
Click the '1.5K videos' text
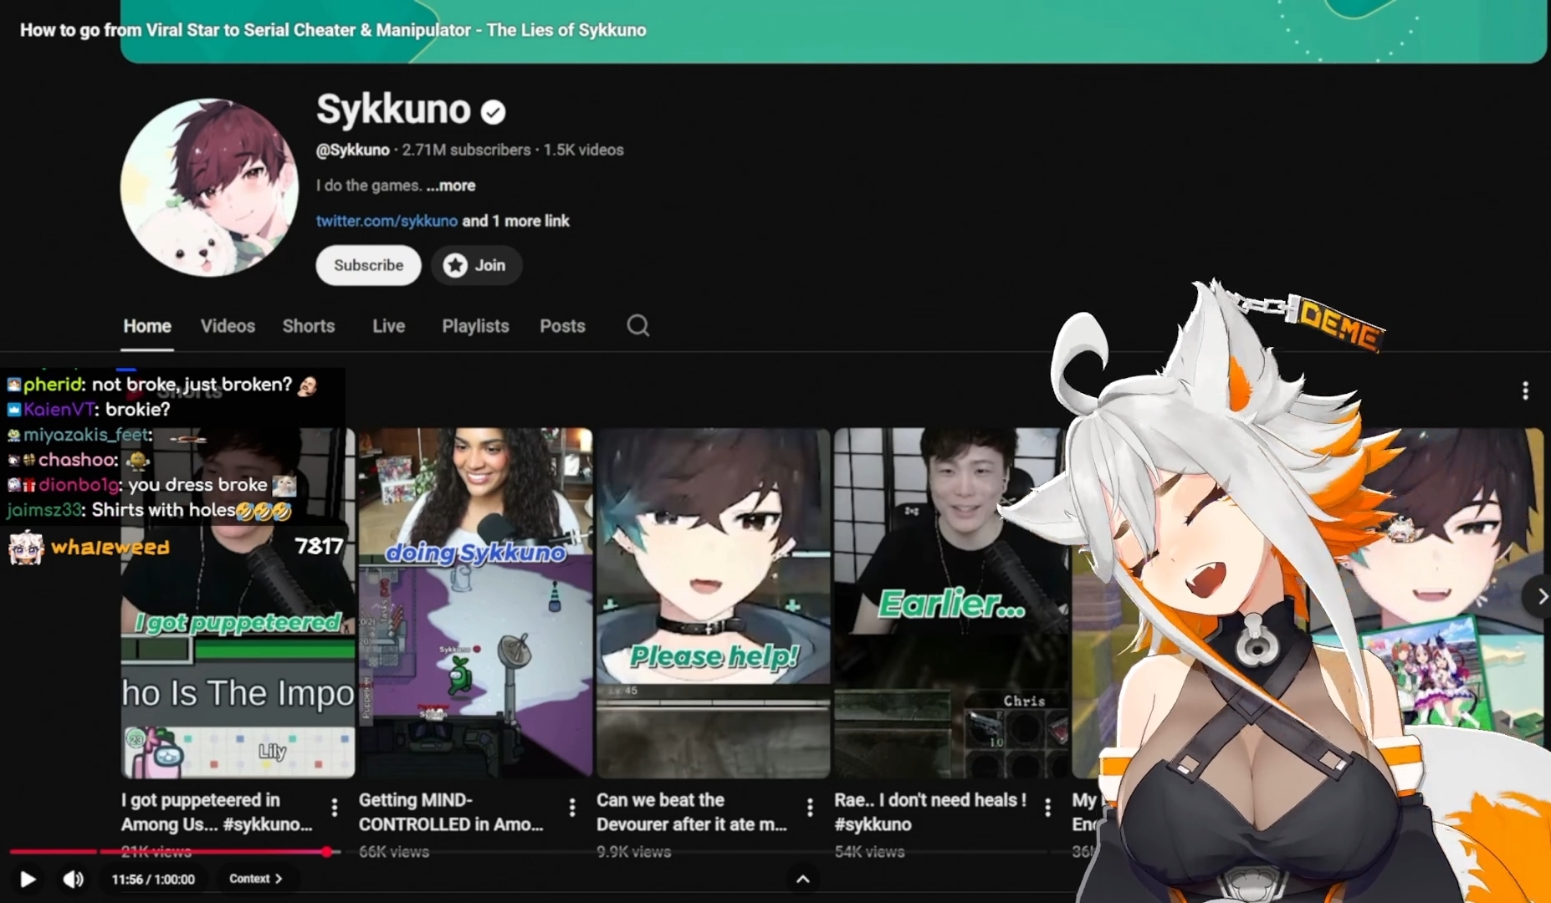point(584,150)
